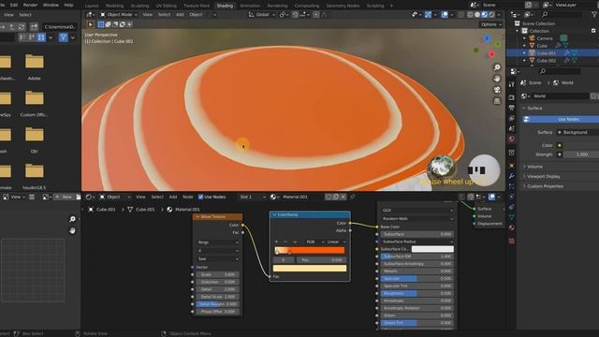
Task: Expand the Viewport Display panel
Action: pyautogui.click(x=543, y=177)
